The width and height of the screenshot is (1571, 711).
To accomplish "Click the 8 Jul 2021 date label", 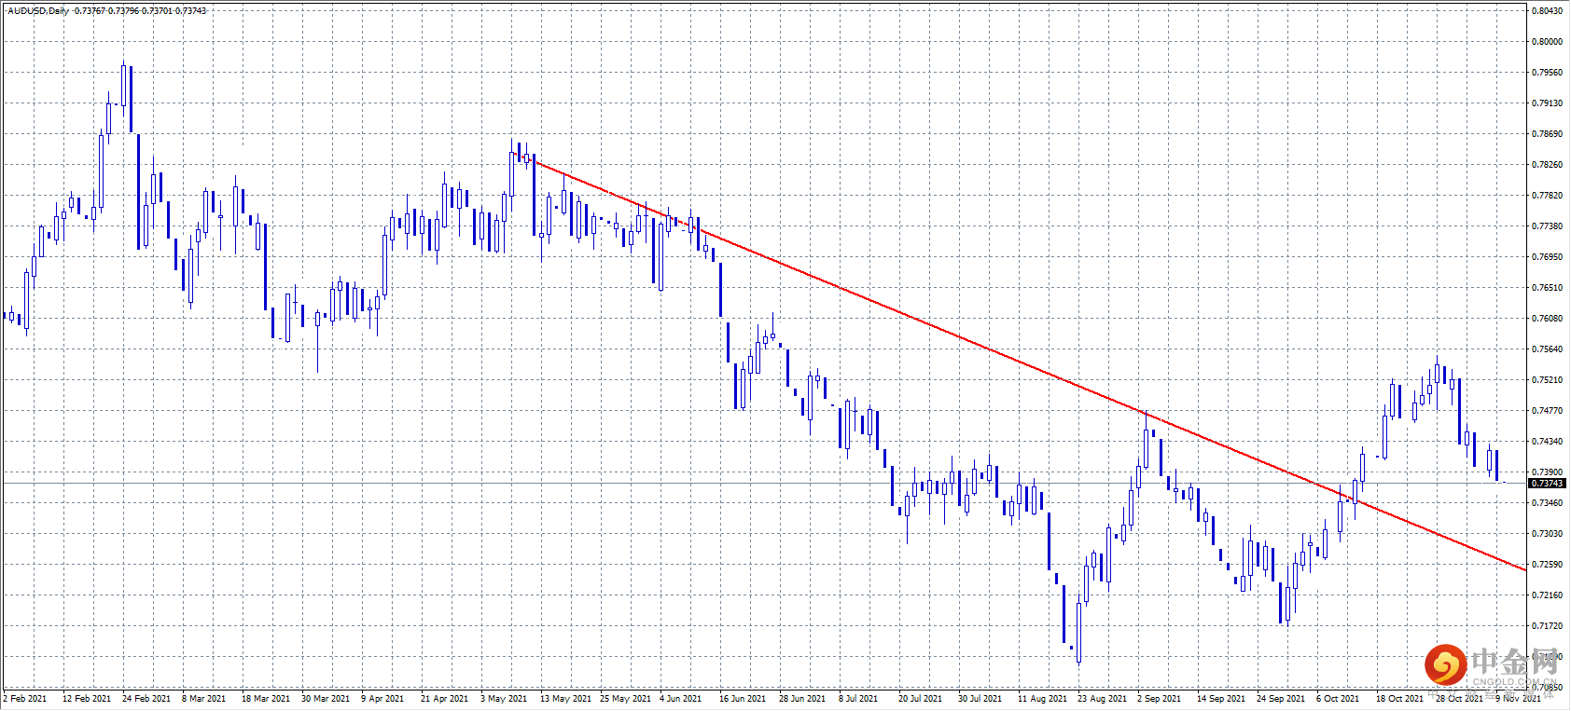I will 858,699.
